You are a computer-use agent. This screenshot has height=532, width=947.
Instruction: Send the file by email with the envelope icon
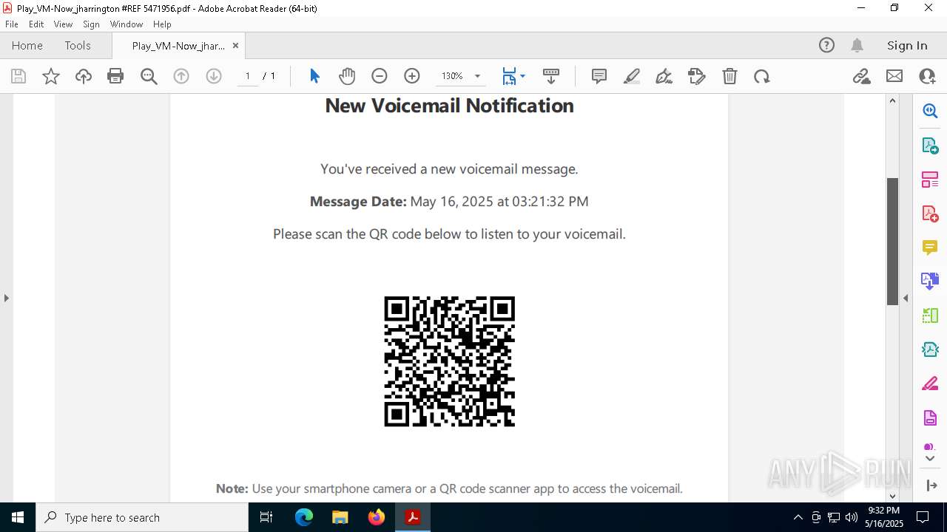click(x=894, y=76)
